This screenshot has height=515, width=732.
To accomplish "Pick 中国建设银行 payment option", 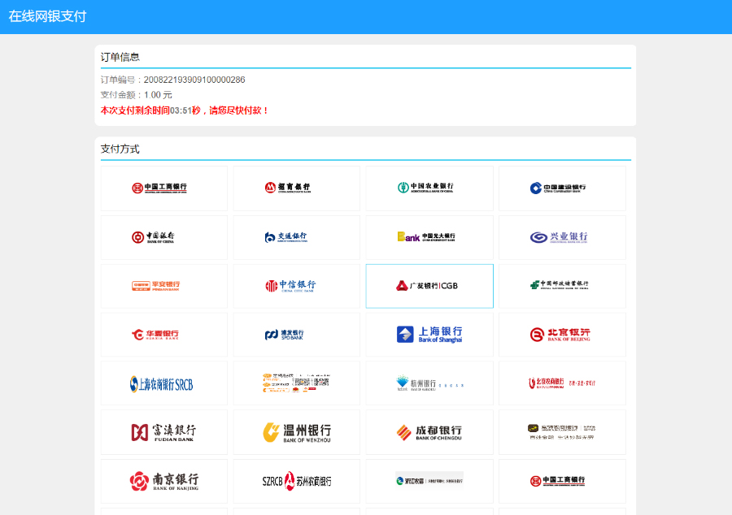I will [562, 188].
